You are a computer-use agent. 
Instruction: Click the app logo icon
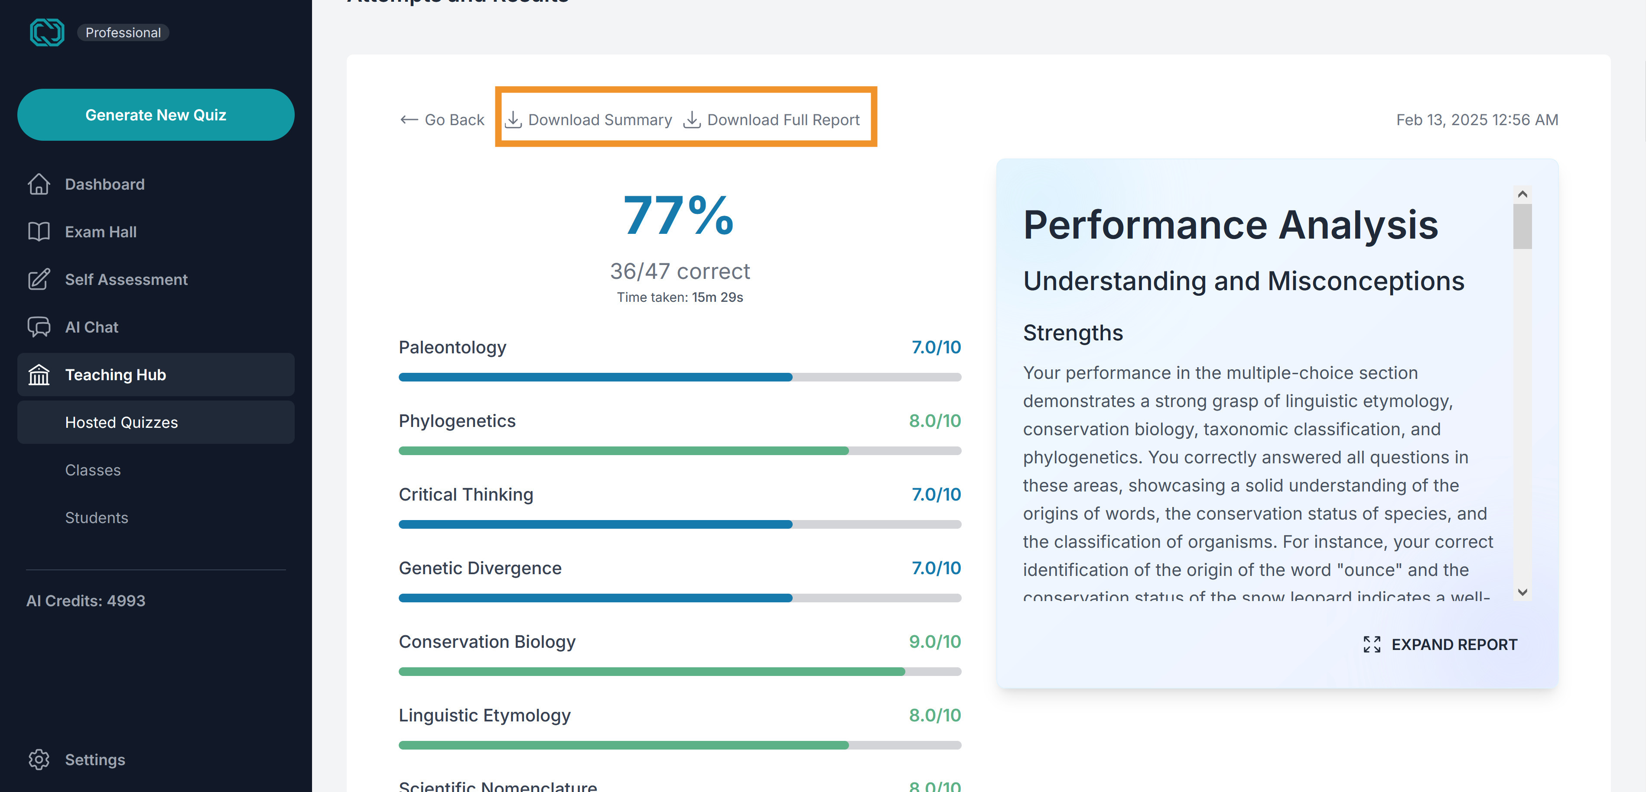pos(47,32)
